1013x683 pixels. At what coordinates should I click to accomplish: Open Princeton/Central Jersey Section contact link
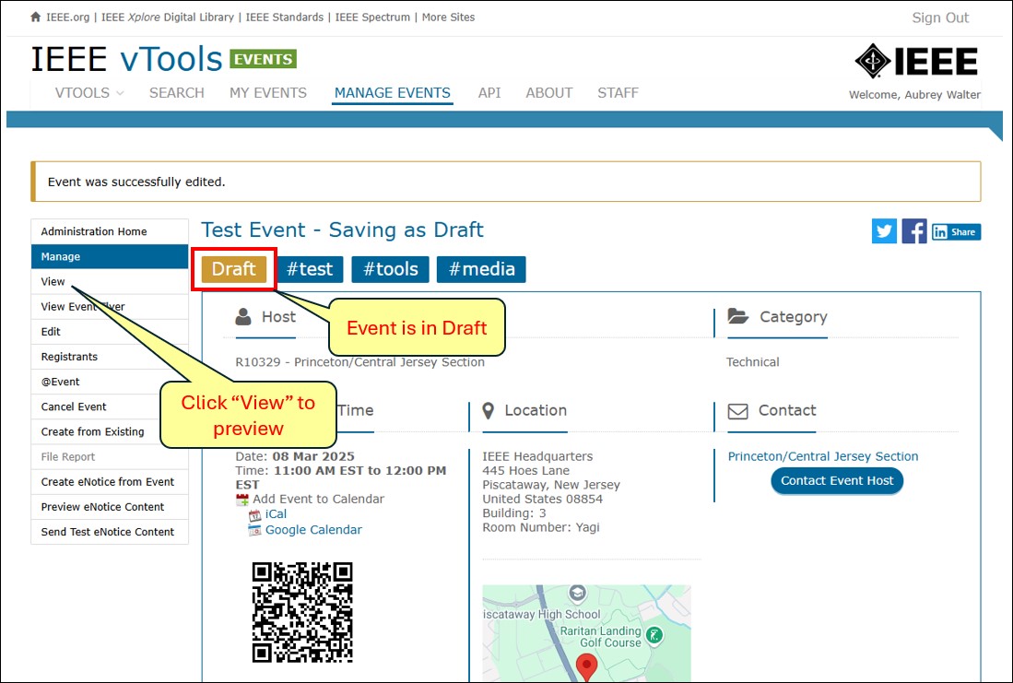(823, 456)
